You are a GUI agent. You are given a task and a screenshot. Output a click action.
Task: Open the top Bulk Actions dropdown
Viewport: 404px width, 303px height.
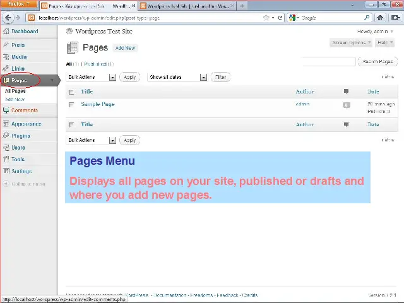click(91, 77)
